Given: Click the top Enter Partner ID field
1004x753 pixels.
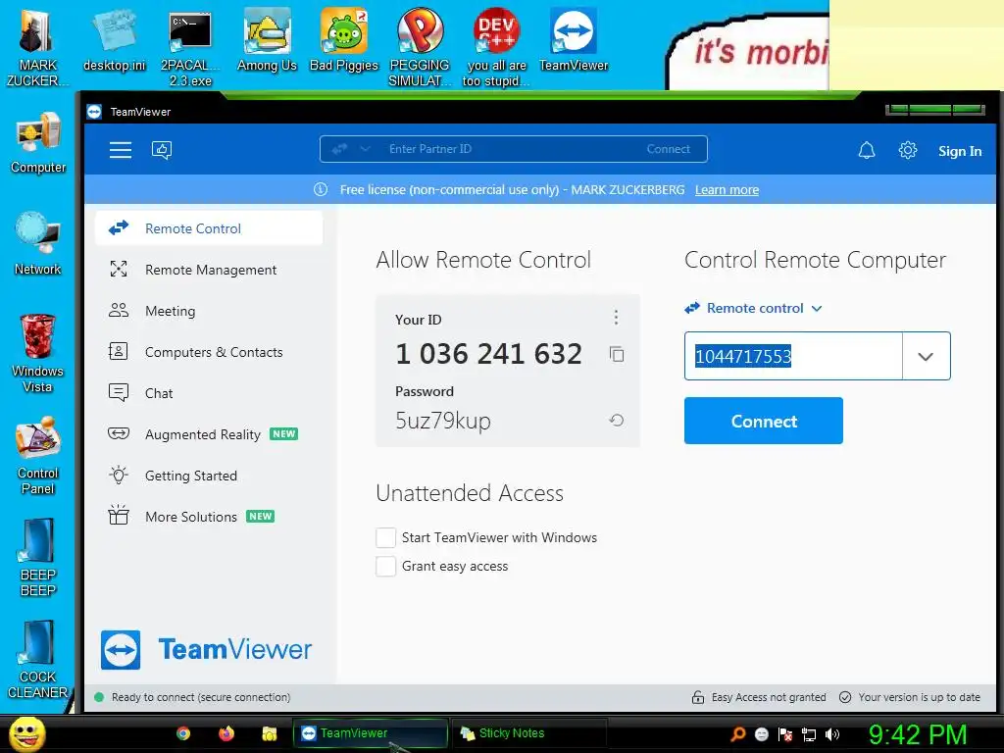Looking at the screenshot, I should [x=514, y=149].
